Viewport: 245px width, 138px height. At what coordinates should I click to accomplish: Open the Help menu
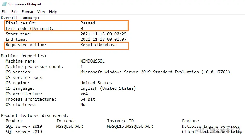[53, 12]
